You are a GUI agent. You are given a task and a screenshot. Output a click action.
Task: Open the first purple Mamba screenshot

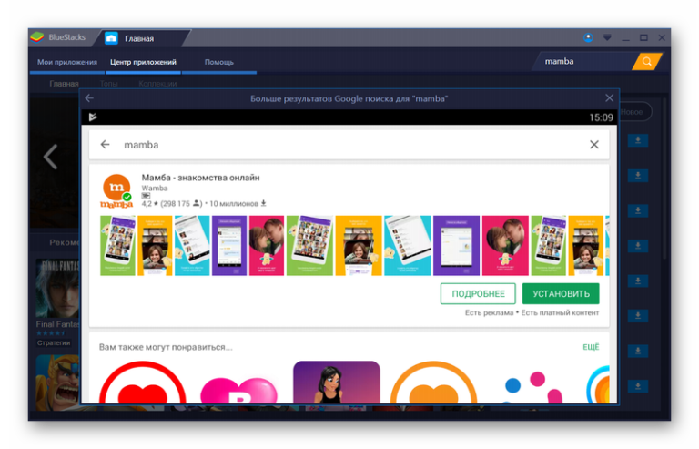229,246
